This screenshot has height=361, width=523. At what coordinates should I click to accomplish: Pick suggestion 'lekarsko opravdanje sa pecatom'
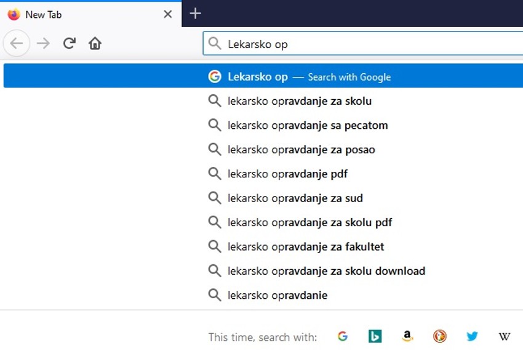(x=308, y=126)
